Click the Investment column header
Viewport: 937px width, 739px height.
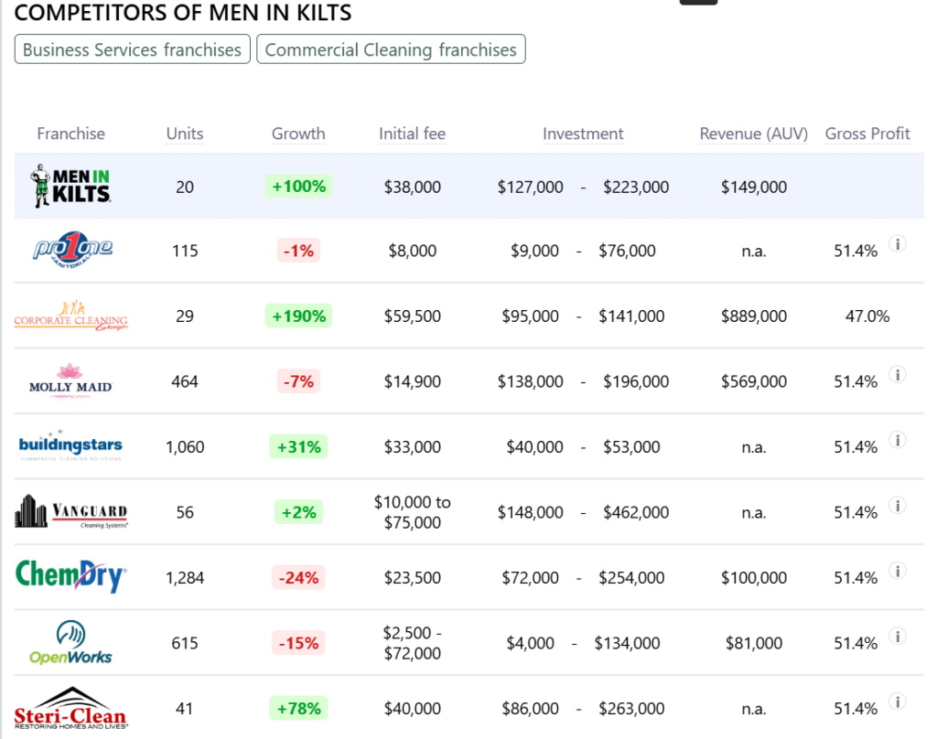click(x=583, y=134)
